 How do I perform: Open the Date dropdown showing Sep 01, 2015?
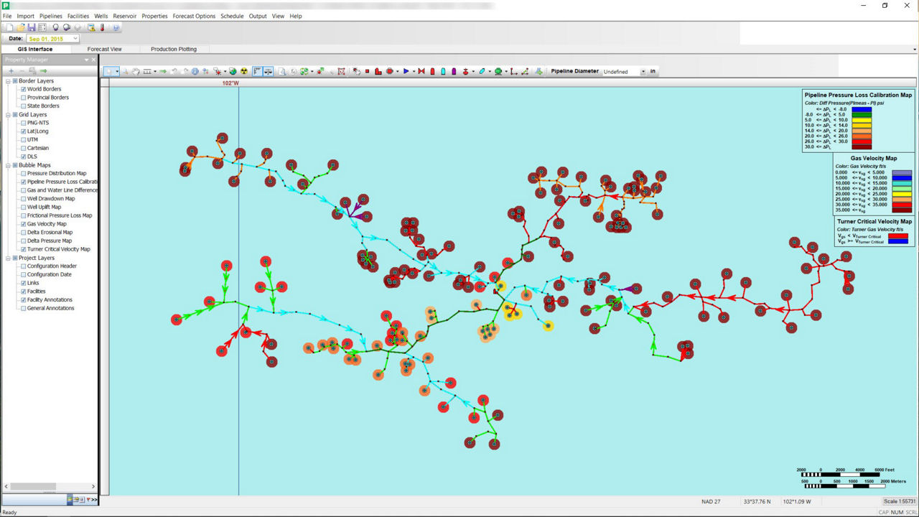coord(75,39)
